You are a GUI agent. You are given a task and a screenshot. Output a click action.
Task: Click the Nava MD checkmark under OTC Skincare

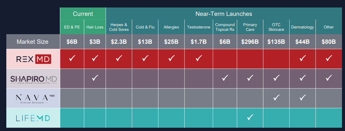point(276,98)
